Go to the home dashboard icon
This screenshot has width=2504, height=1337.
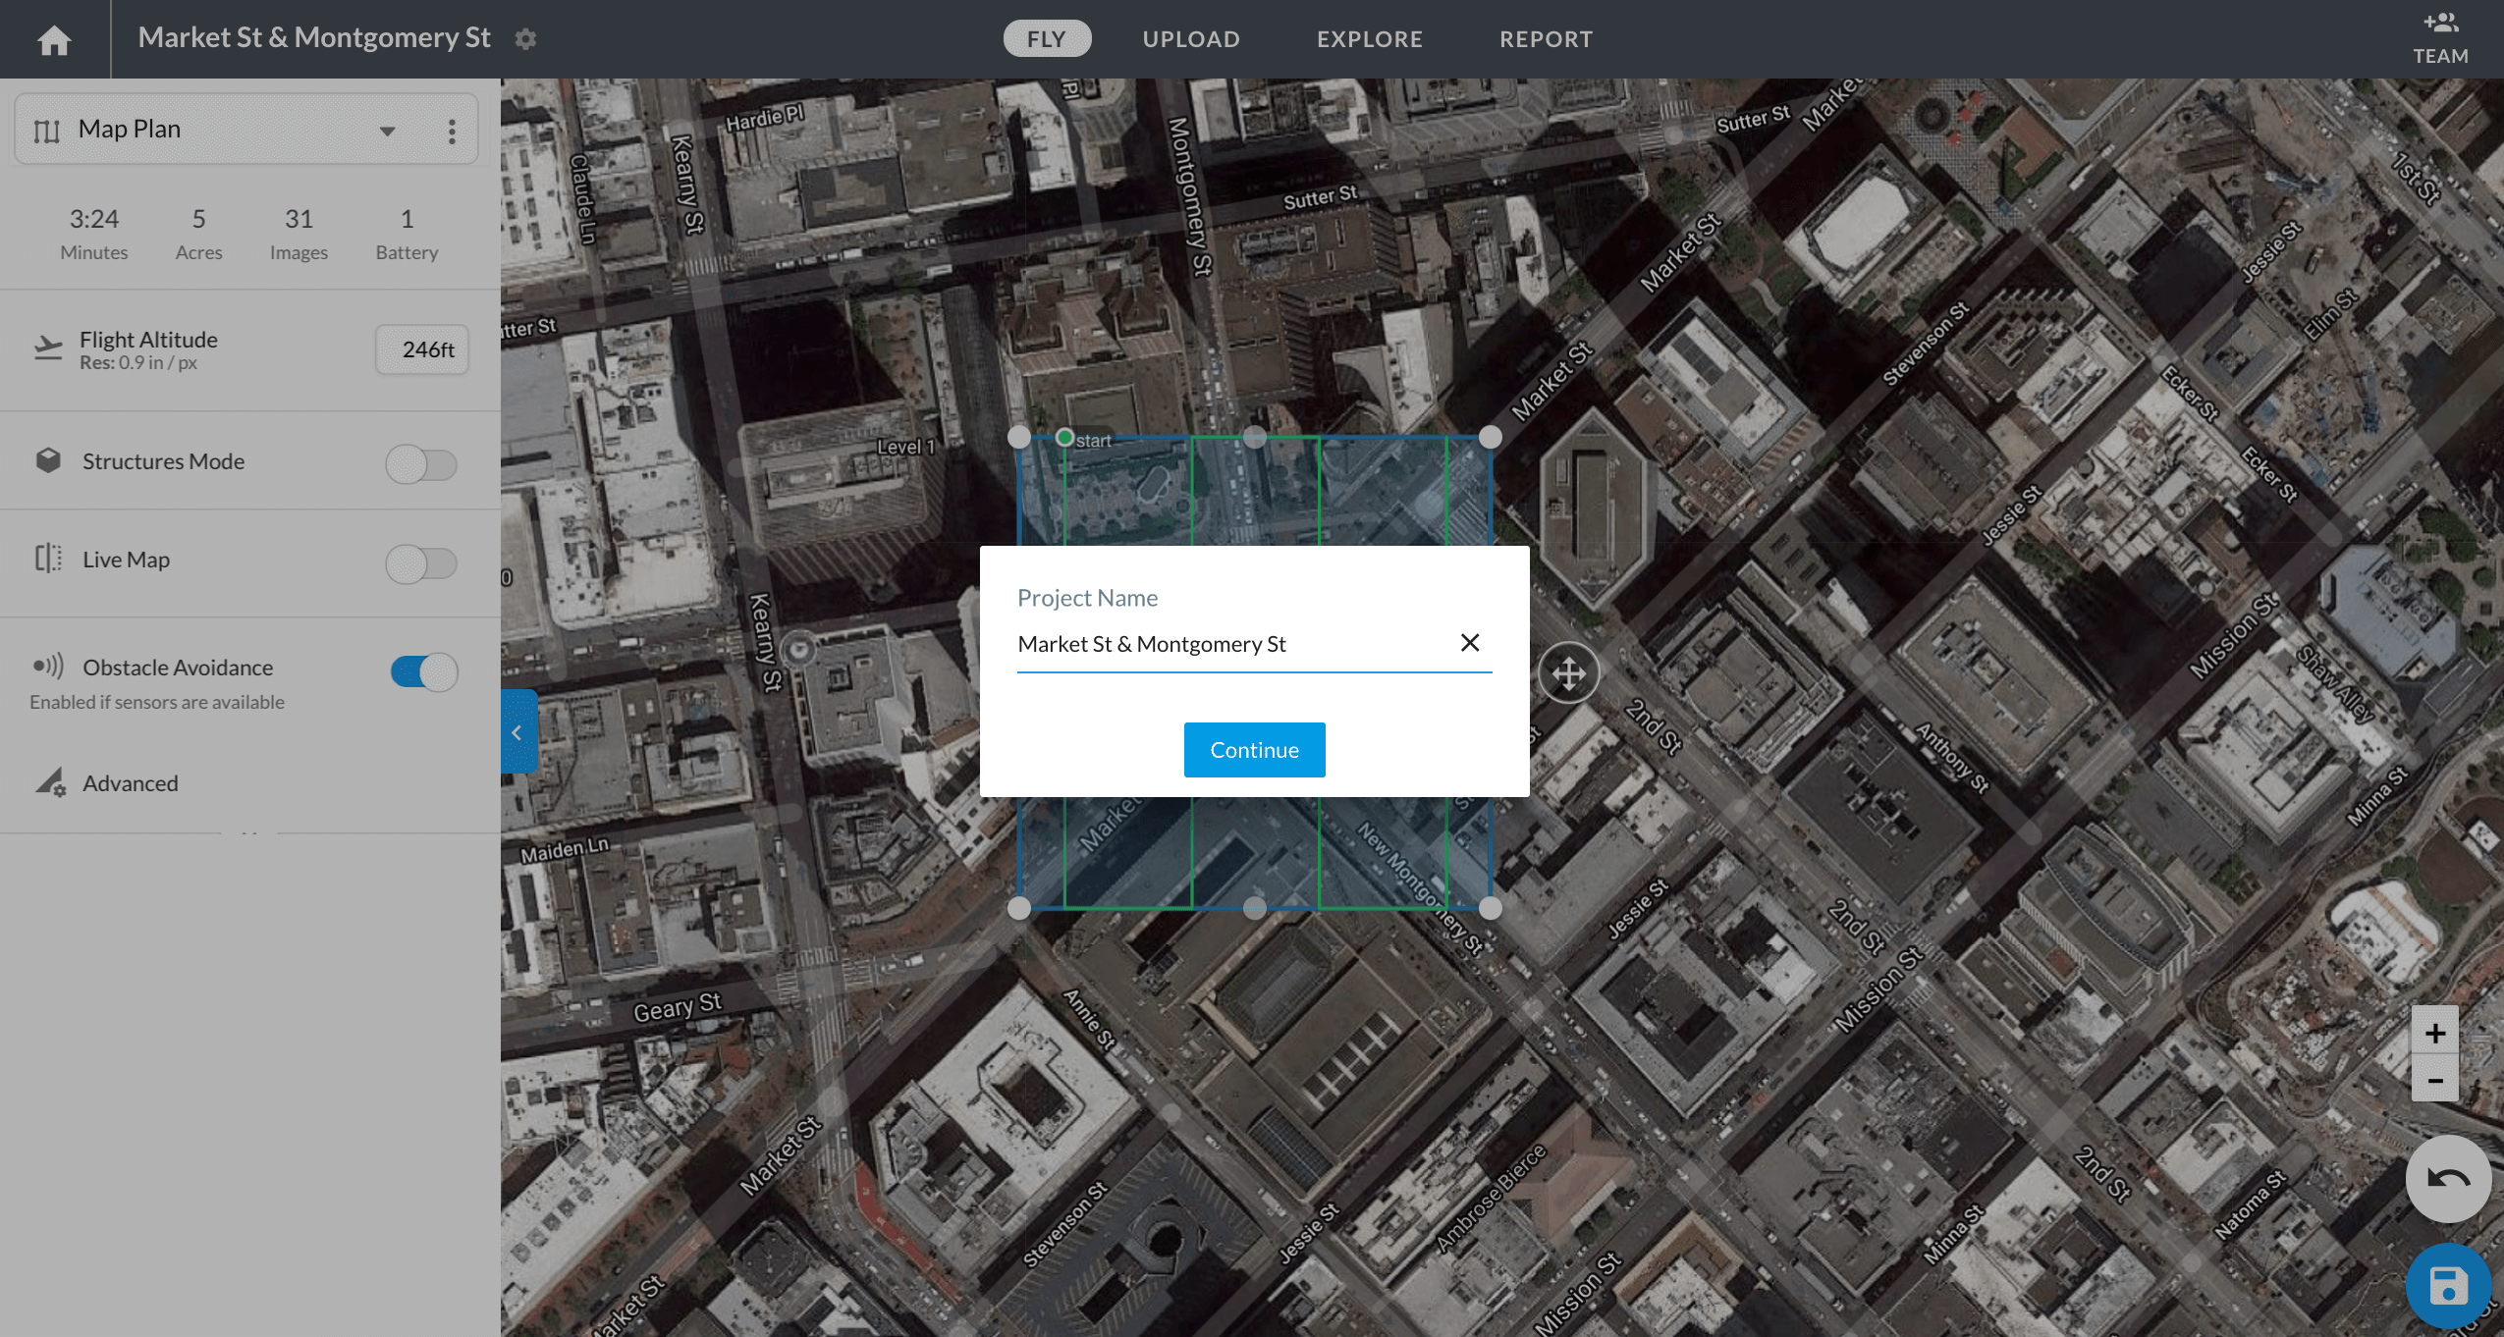click(x=54, y=40)
